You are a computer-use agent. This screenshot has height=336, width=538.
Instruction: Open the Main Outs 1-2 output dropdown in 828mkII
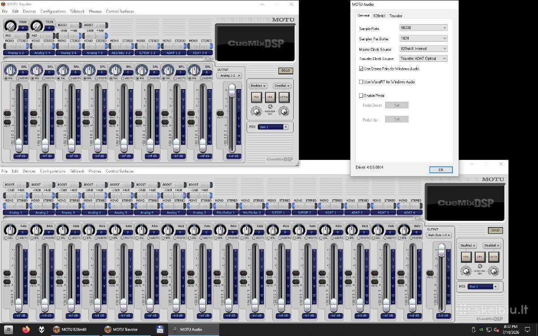[x=439, y=235]
